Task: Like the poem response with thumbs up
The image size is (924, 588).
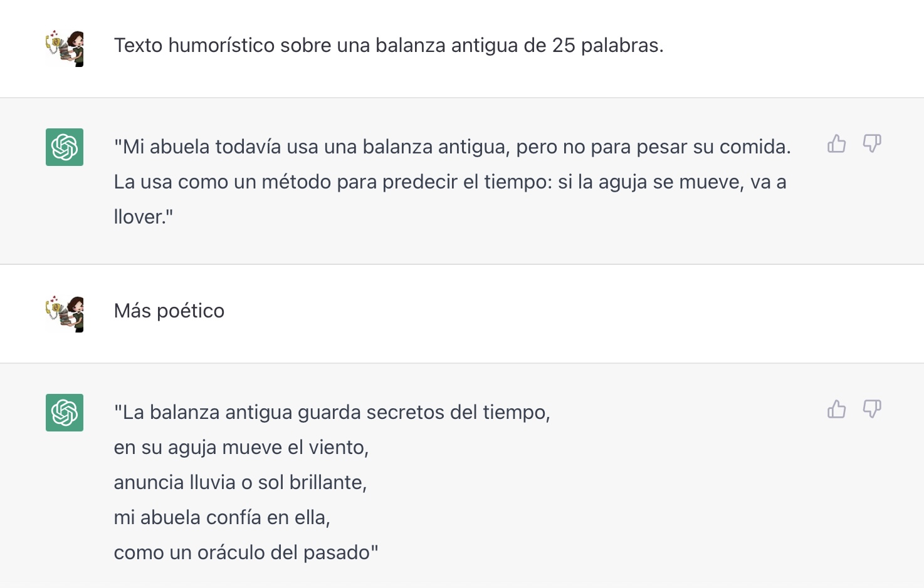Action: click(836, 410)
